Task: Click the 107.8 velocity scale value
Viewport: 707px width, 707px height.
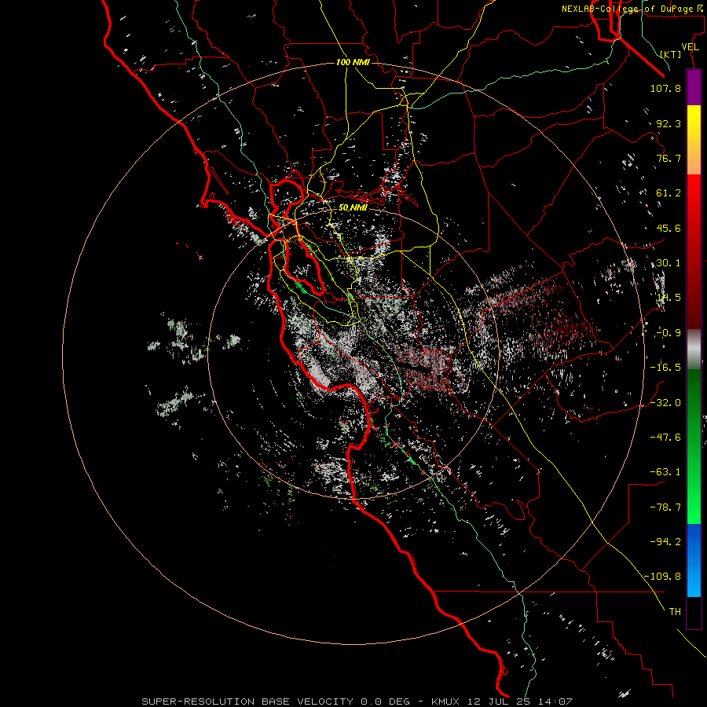Action: coord(665,88)
